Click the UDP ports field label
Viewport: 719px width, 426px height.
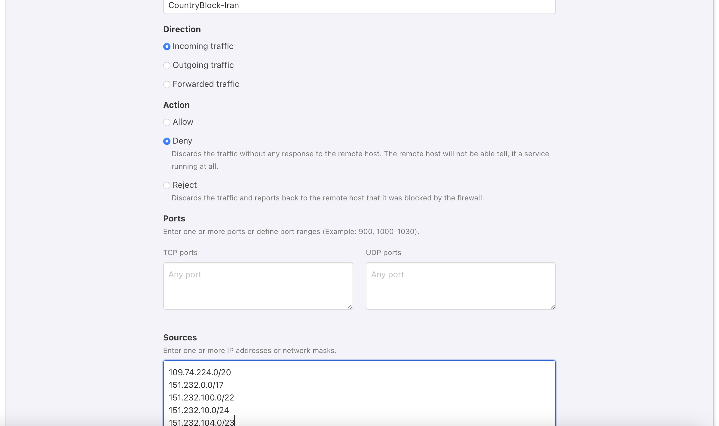(x=384, y=253)
